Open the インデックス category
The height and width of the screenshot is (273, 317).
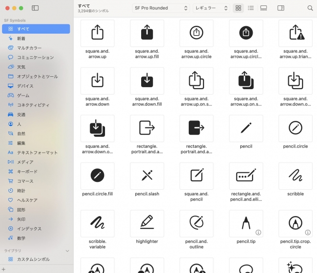(x=36, y=229)
